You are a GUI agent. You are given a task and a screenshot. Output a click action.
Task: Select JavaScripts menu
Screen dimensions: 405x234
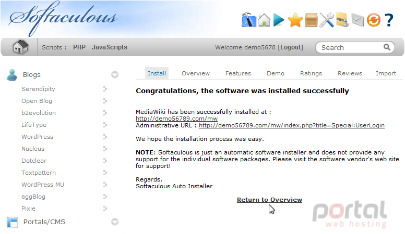click(110, 47)
